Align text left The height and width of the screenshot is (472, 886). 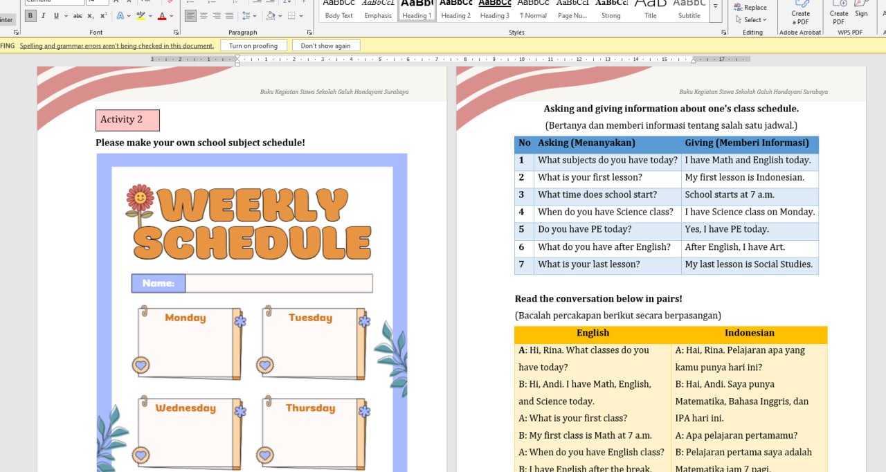[191, 15]
